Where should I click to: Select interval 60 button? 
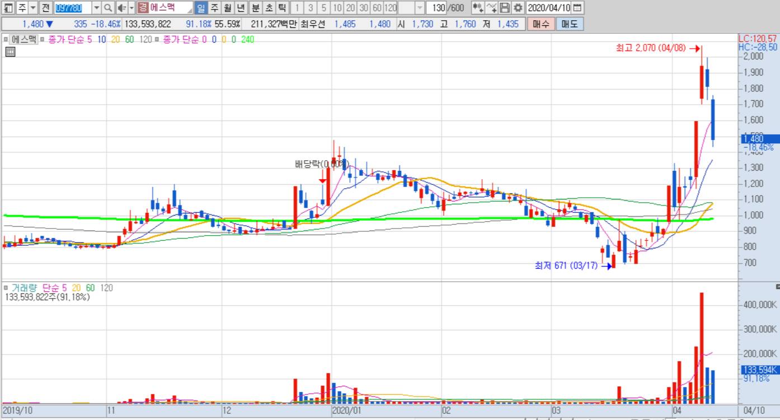tap(377, 8)
